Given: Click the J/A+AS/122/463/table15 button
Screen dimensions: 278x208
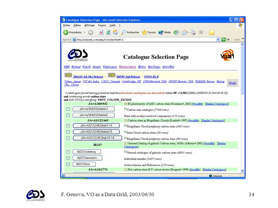Looking at the screenshot, I should [x=96, y=132].
